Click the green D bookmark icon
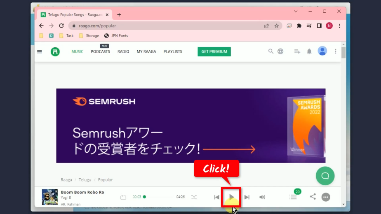The width and height of the screenshot is (381, 214). click(51, 36)
